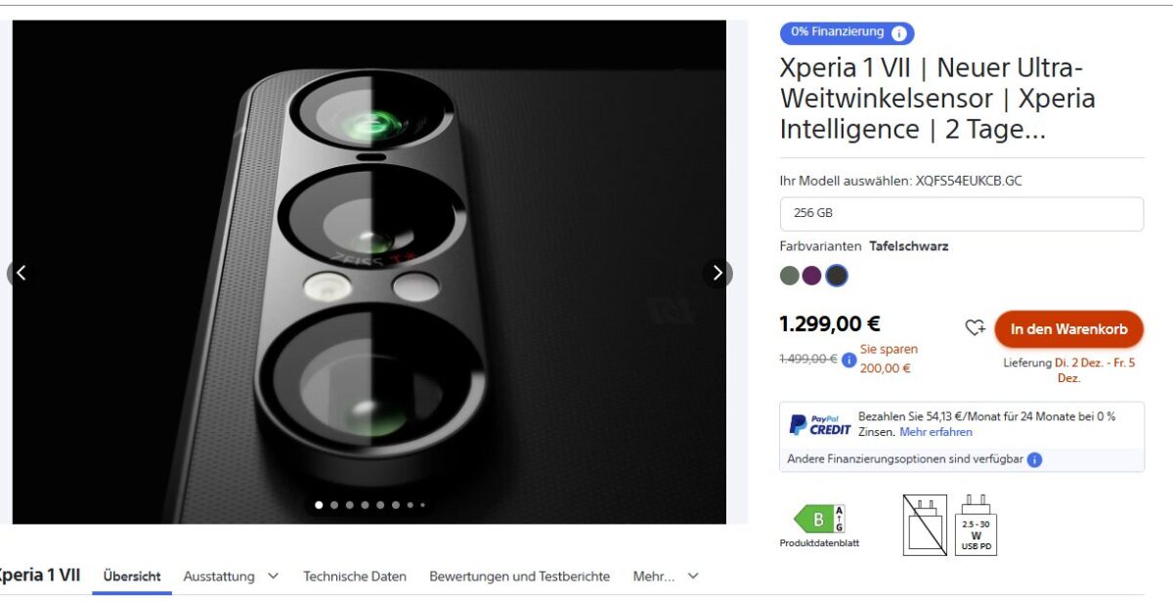Show the previous product image
The image size is (1173, 602).
click(21, 274)
